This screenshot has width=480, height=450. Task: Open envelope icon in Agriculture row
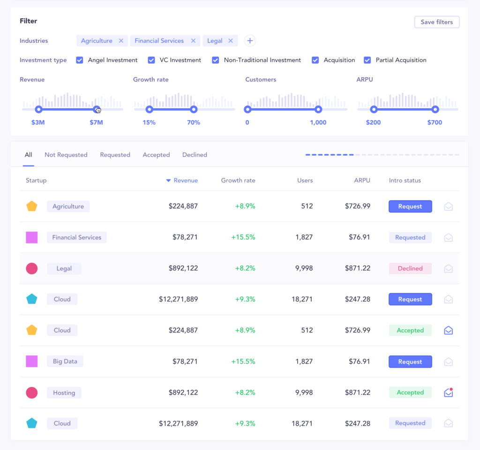pyautogui.click(x=448, y=206)
